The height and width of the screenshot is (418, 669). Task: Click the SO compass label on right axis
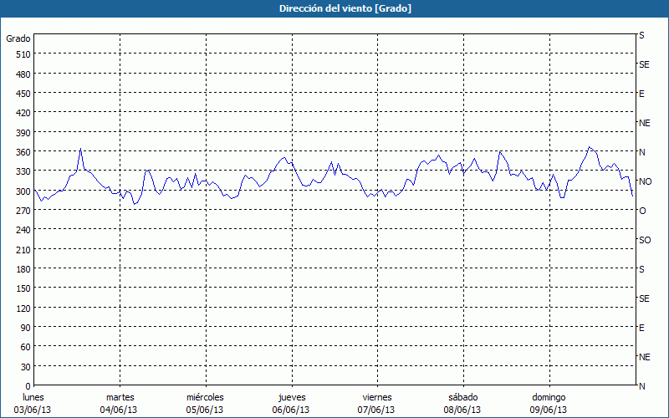644,240
